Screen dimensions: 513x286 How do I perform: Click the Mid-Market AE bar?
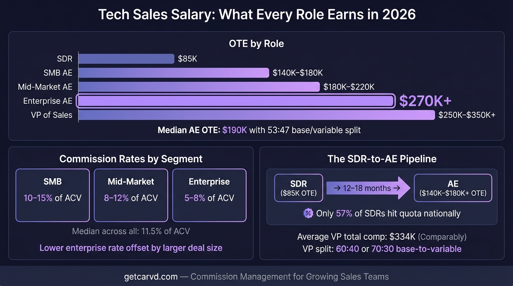click(x=199, y=87)
